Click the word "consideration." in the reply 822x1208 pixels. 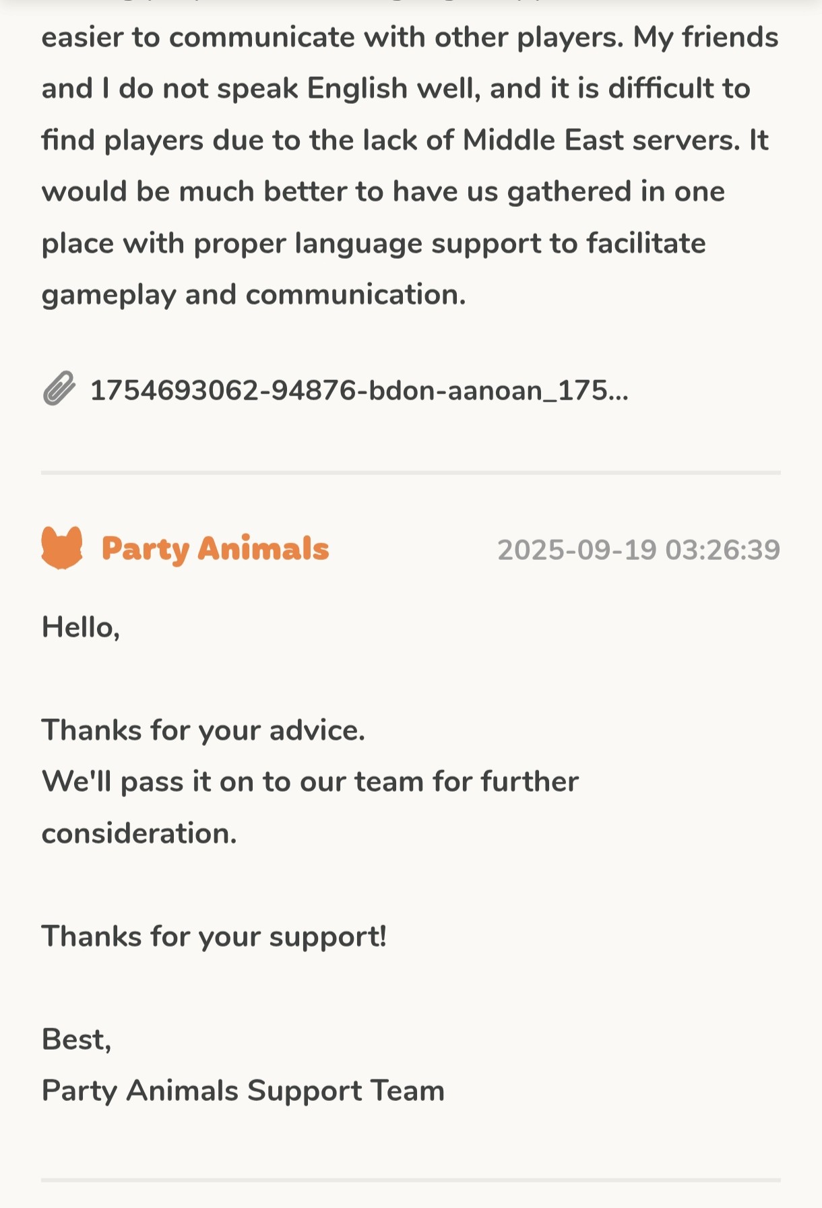(x=139, y=833)
